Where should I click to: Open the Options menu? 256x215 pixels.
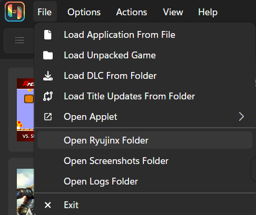(x=84, y=12)
